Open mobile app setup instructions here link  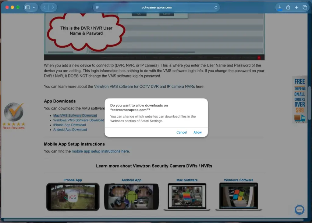100,151
